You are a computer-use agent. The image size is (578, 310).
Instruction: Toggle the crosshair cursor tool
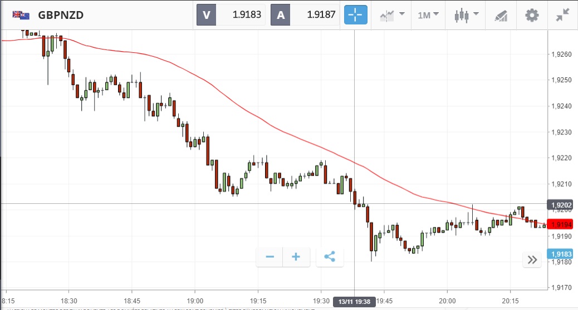pyautogui.click(x=356, y=15)
